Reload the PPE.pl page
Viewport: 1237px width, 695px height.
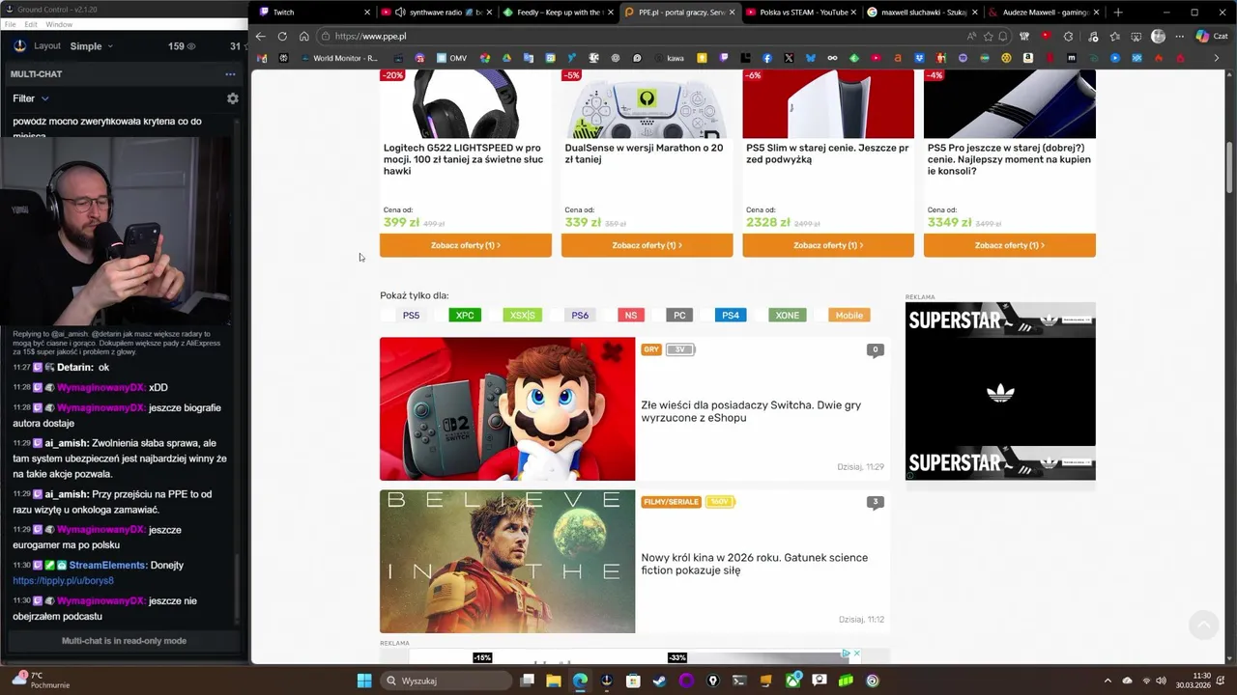[x=282, y=37]
